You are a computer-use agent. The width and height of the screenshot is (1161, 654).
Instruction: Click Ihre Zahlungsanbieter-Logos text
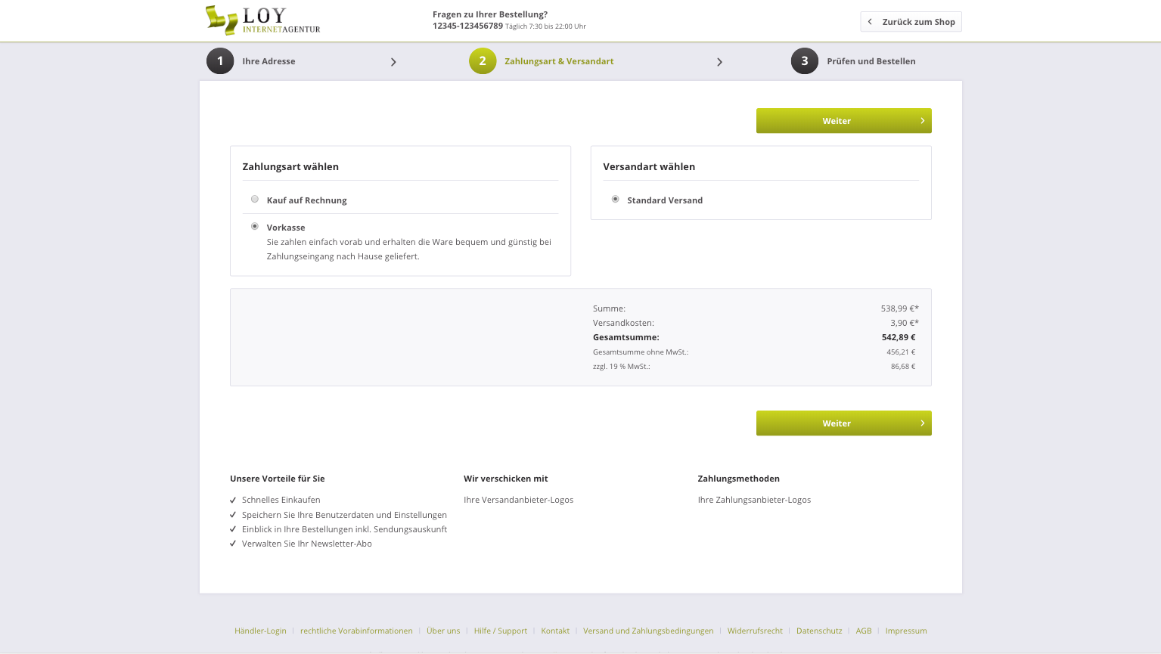coord(754,500)
